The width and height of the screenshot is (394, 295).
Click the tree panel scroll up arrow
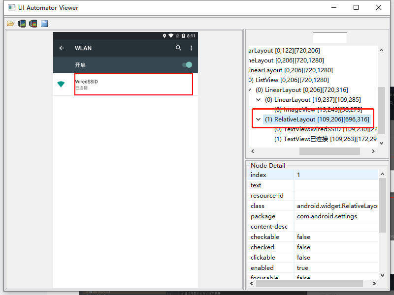click(x=381, y=50)
